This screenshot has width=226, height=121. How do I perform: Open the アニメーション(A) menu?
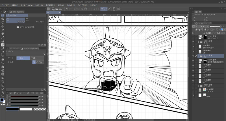pos(27,5)
